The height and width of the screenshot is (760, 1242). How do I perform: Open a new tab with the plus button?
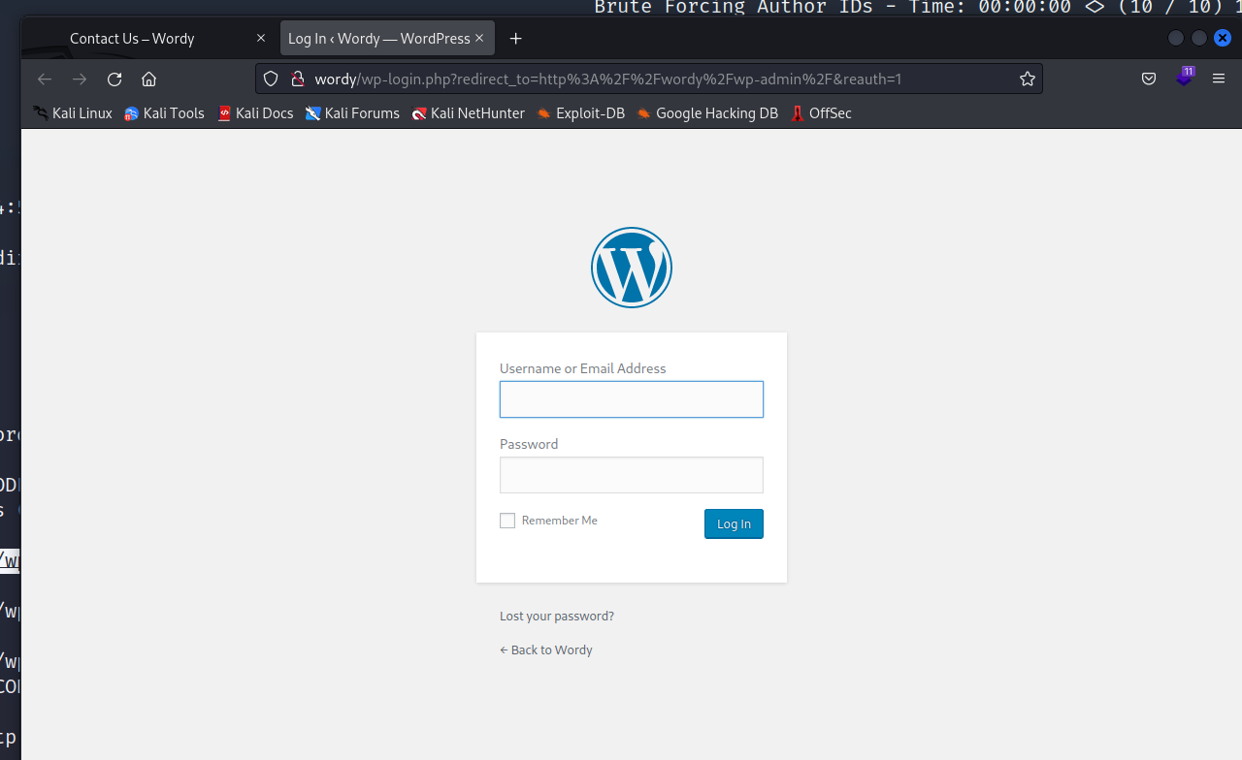coord(516,39)
